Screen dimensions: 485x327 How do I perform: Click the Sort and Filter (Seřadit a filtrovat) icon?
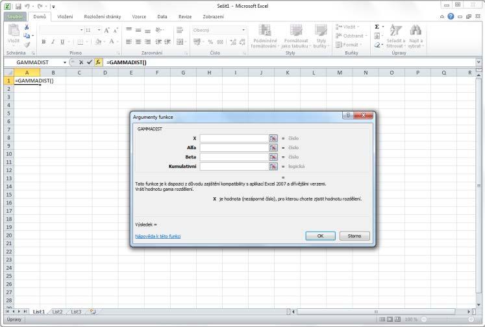395,30
